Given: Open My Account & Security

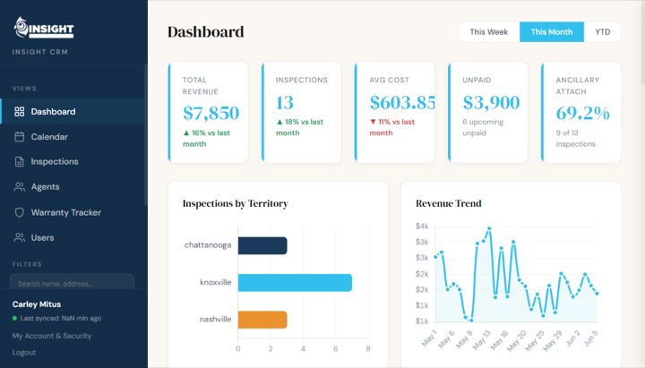Looking at the screenshot, I should (x=52, y=336).
